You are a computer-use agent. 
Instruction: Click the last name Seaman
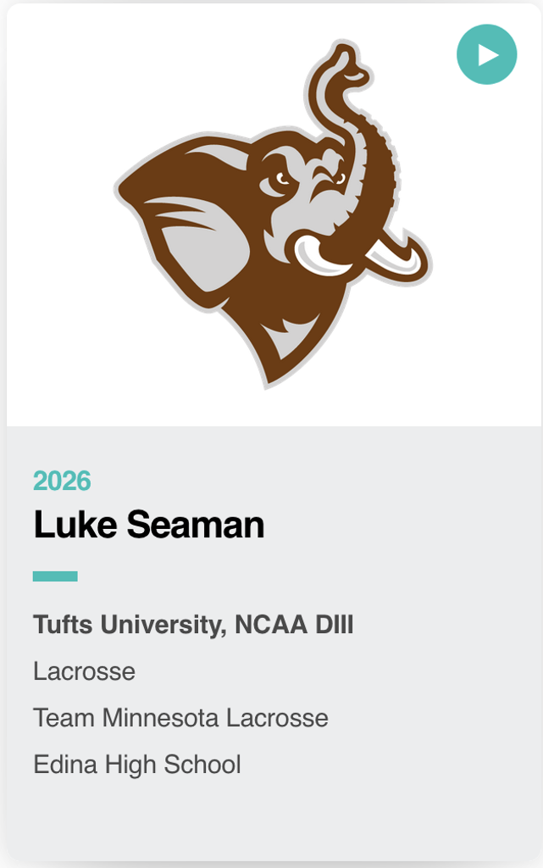click(x=195, y=525)
